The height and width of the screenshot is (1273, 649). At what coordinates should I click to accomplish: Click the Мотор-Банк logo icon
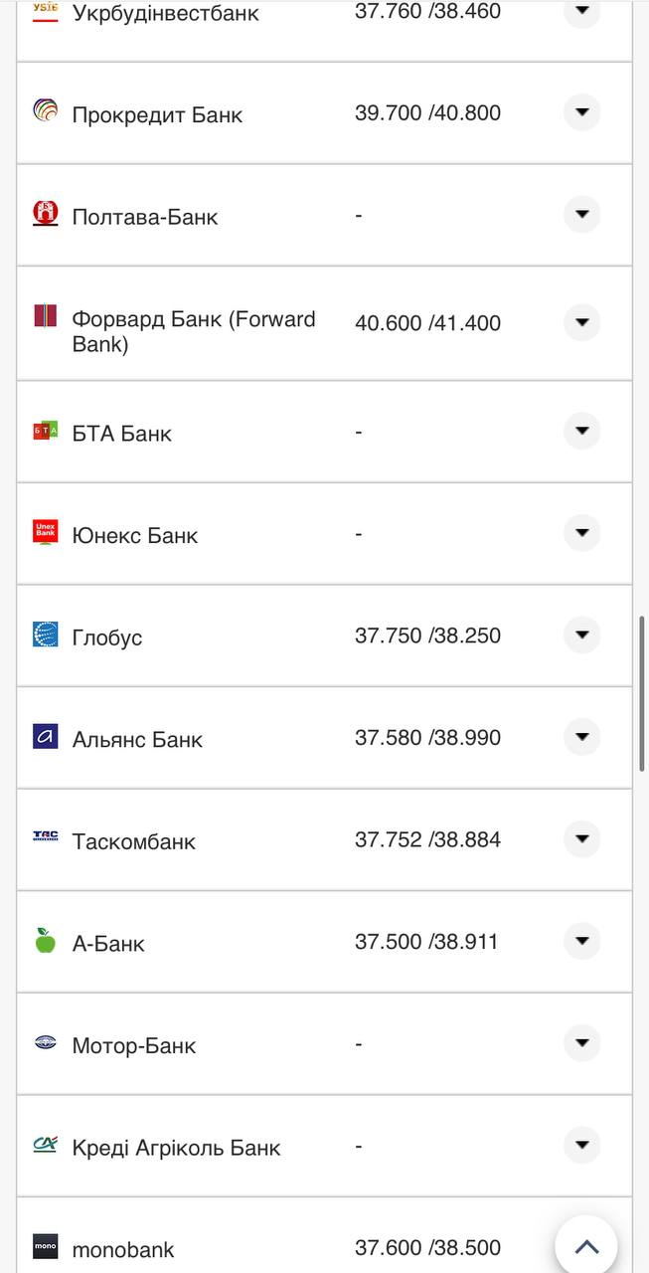click(46, 1042)
